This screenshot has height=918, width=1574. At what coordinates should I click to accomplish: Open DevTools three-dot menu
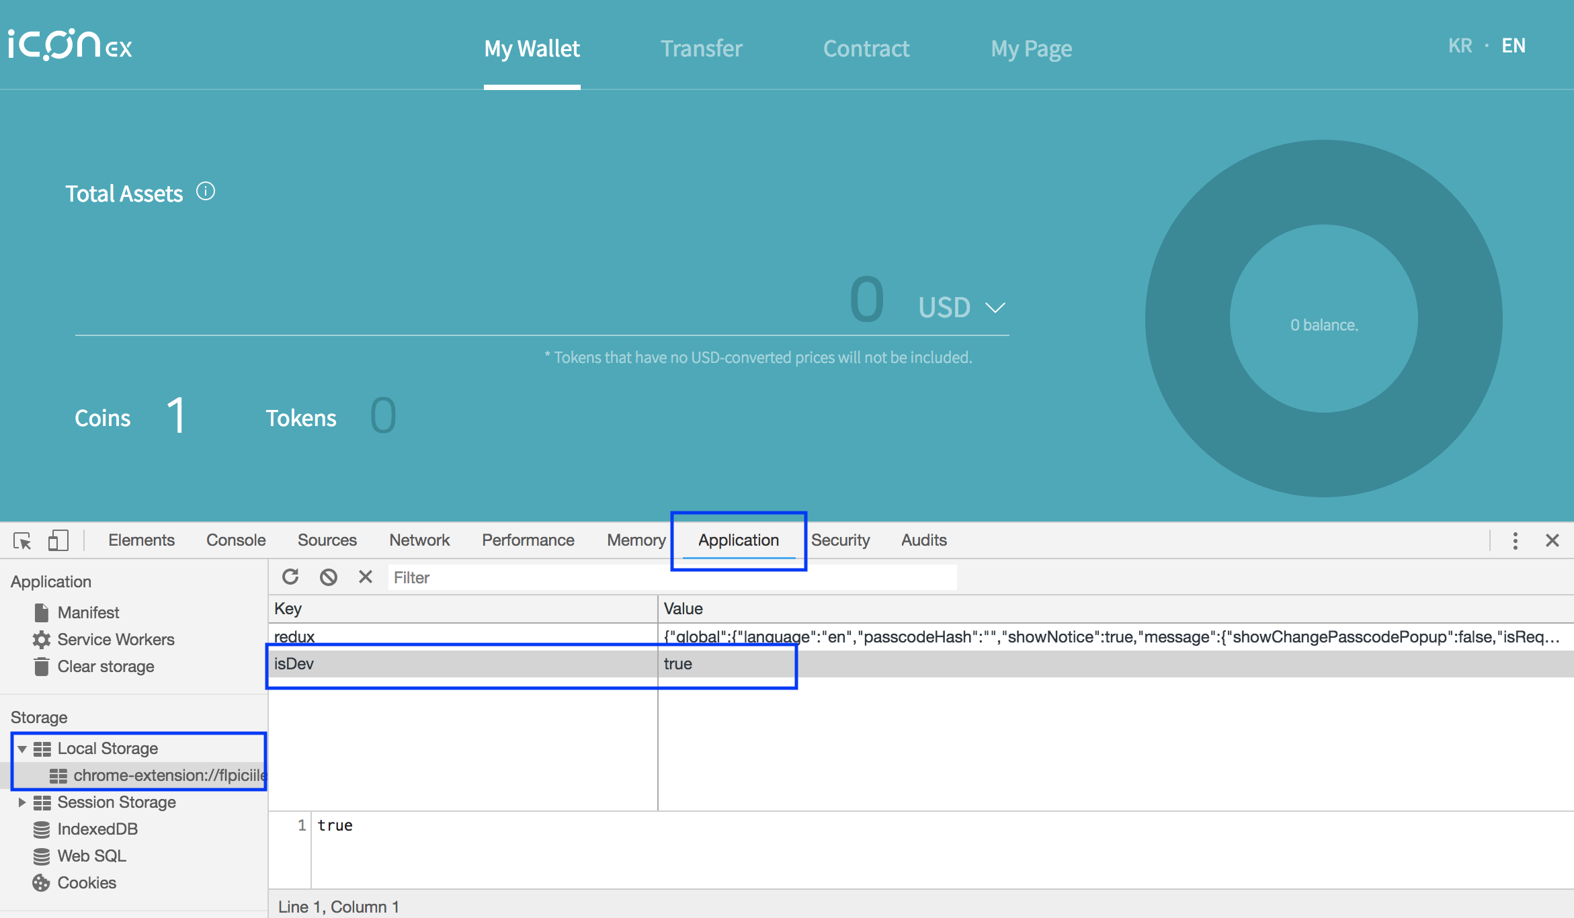point(1515,540)
